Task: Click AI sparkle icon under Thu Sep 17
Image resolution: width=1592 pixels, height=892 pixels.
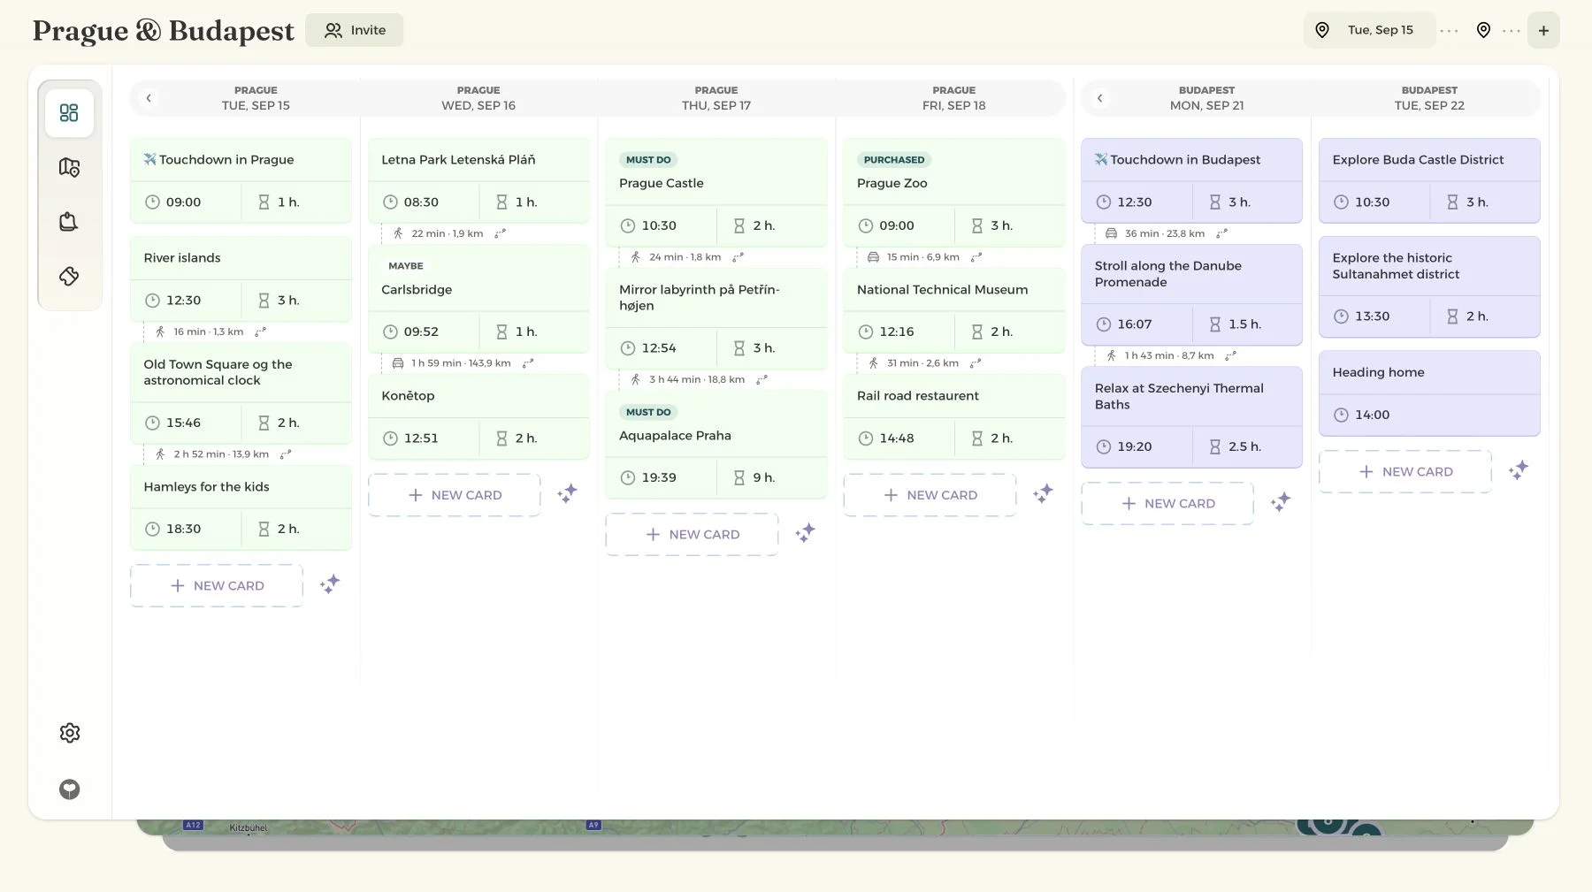Action: coord(805,532)
